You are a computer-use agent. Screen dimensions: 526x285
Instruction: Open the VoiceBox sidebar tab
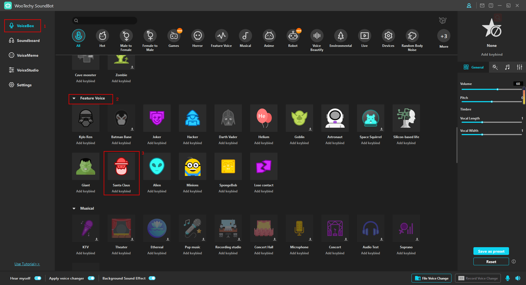click(22, 26)
